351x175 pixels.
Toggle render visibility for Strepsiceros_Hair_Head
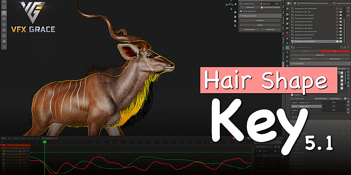(341, 21)
